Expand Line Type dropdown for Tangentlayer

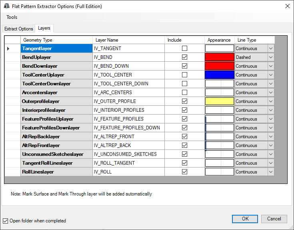[x=271, y=48]
